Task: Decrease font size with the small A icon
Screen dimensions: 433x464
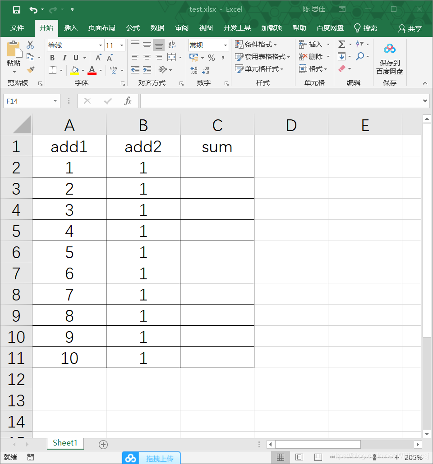Action: 110,58
